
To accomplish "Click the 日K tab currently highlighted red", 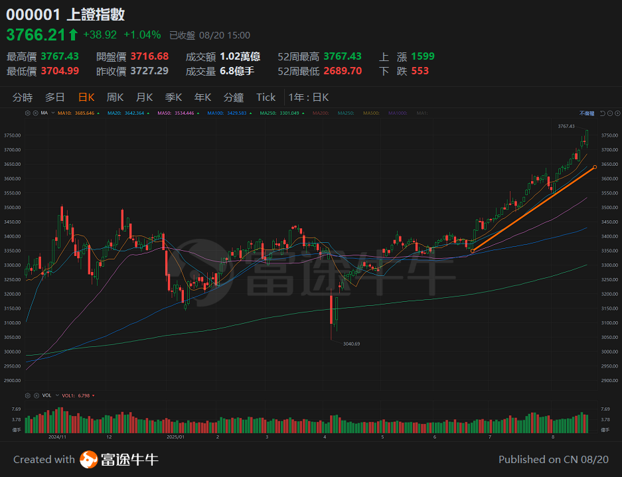I will [x=86, y=97].
